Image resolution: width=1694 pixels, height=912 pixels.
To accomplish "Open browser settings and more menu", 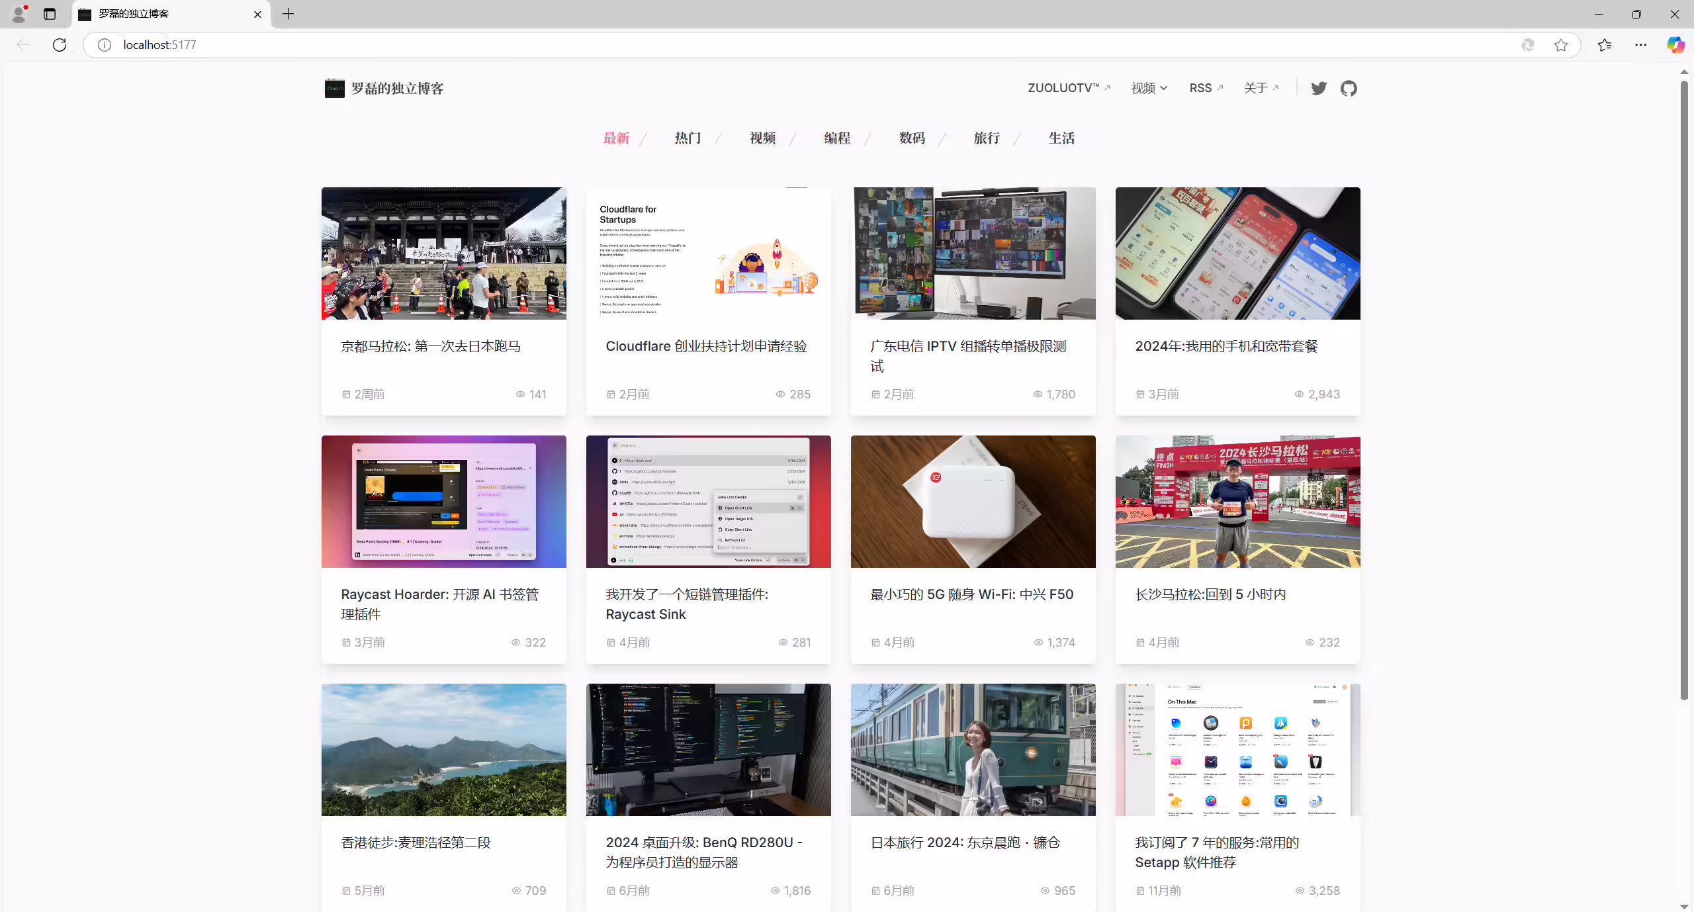I will (1641, 45).
